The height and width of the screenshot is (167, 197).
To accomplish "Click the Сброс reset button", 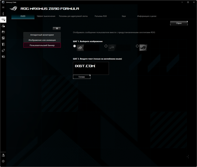I will coord(179,23).
